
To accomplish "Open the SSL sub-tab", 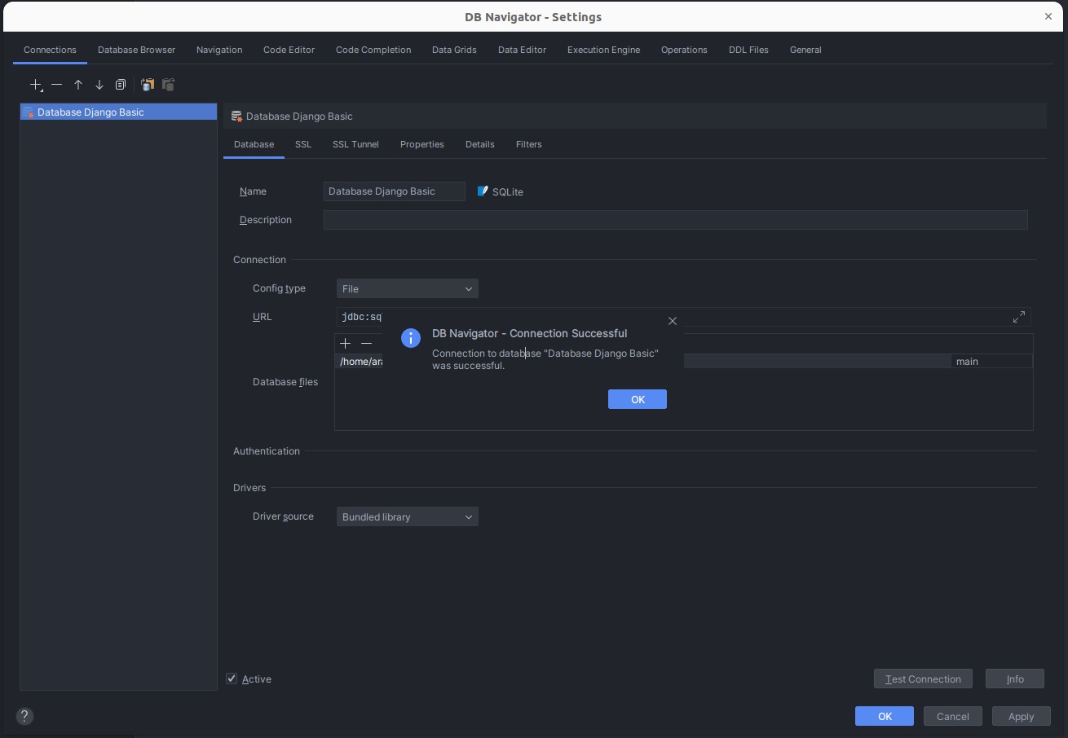I will pos(303,144).
